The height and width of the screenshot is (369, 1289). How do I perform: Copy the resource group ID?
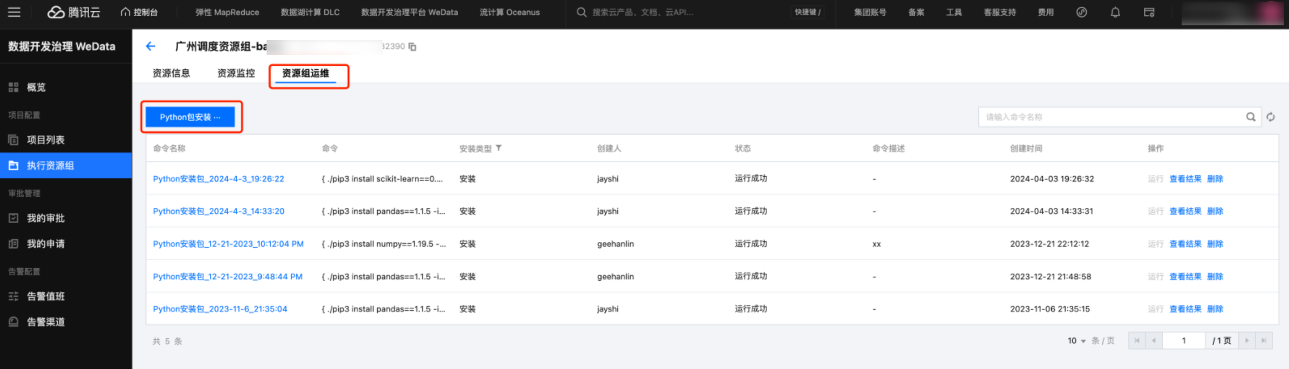coord(412,47)
